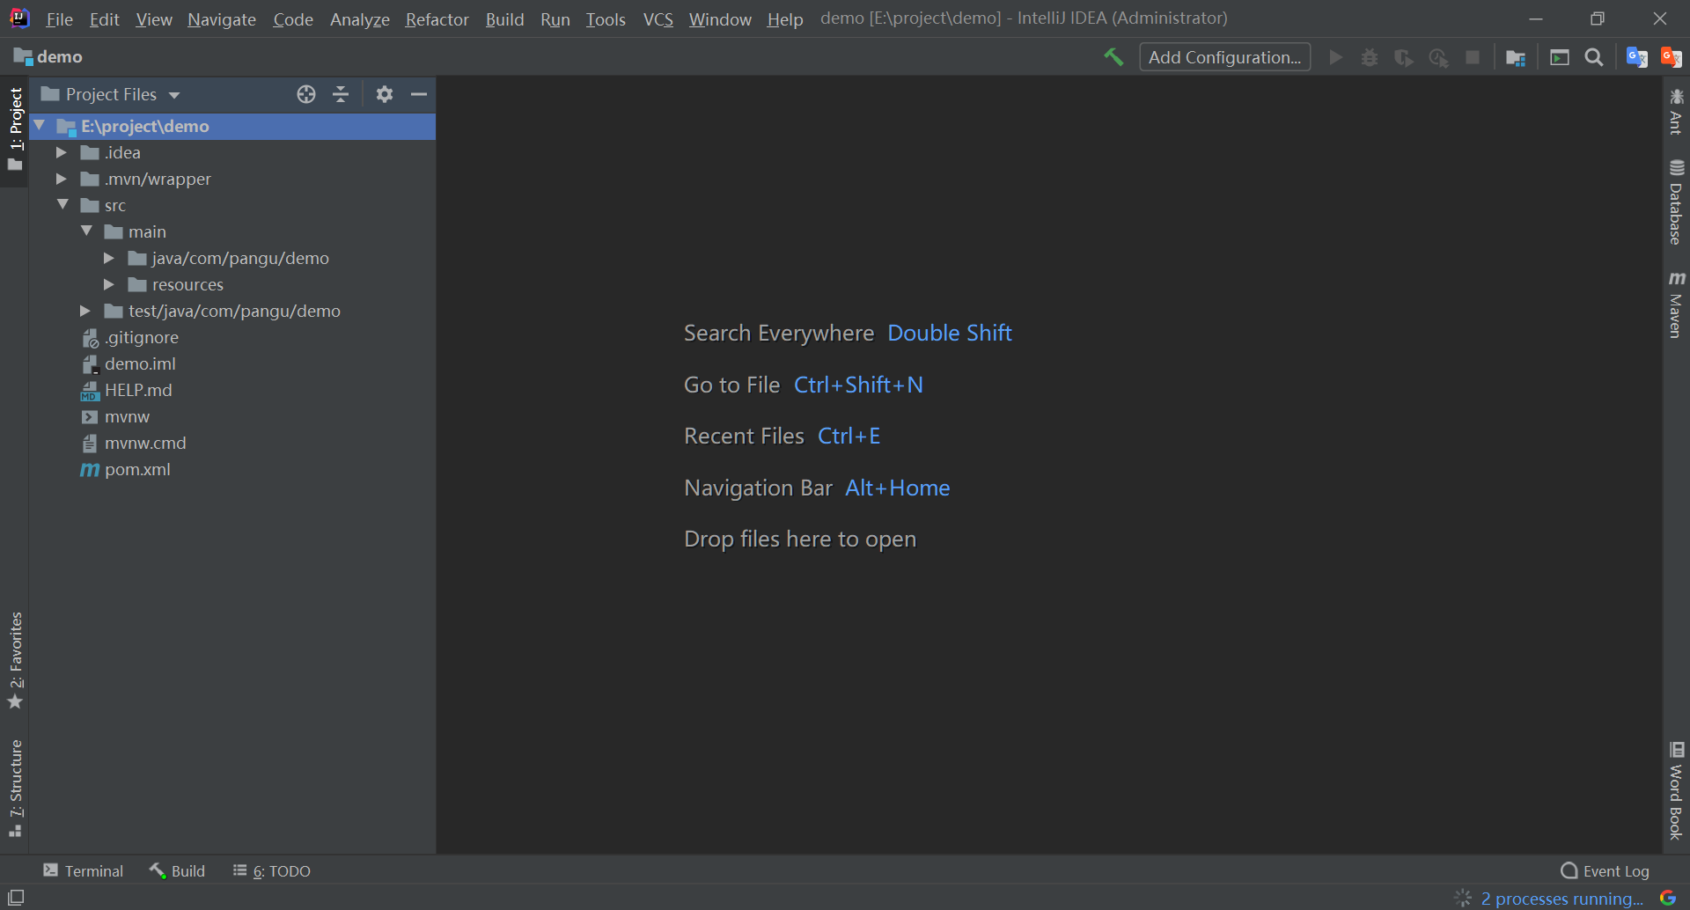Open the Build tool window at the bottom

click(x=177, y=870)
